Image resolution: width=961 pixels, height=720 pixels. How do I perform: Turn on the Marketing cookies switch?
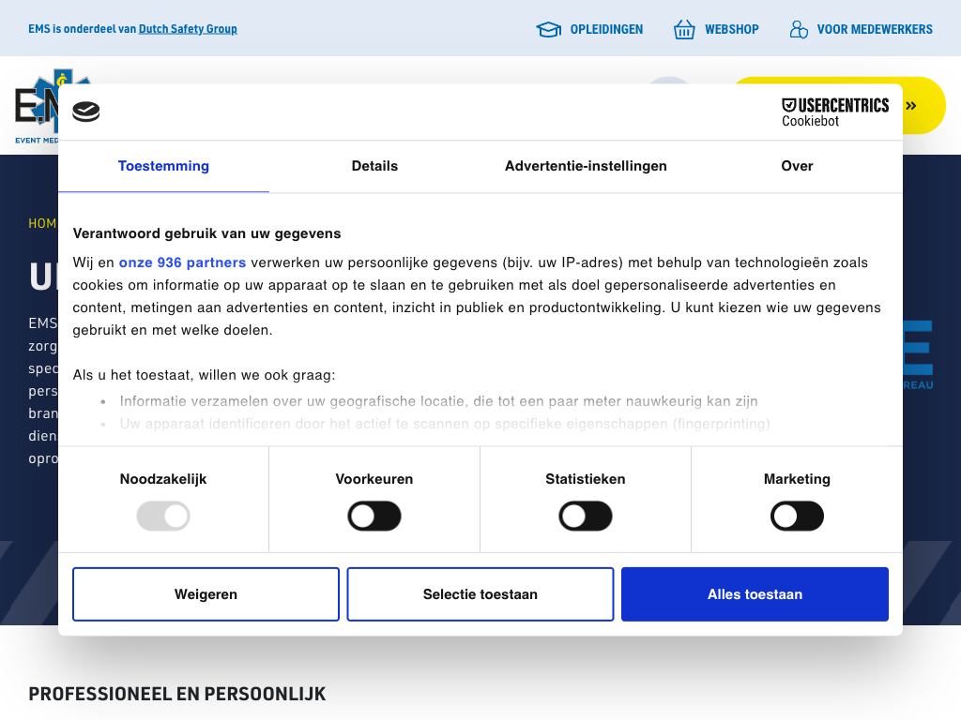click(797, 516)
